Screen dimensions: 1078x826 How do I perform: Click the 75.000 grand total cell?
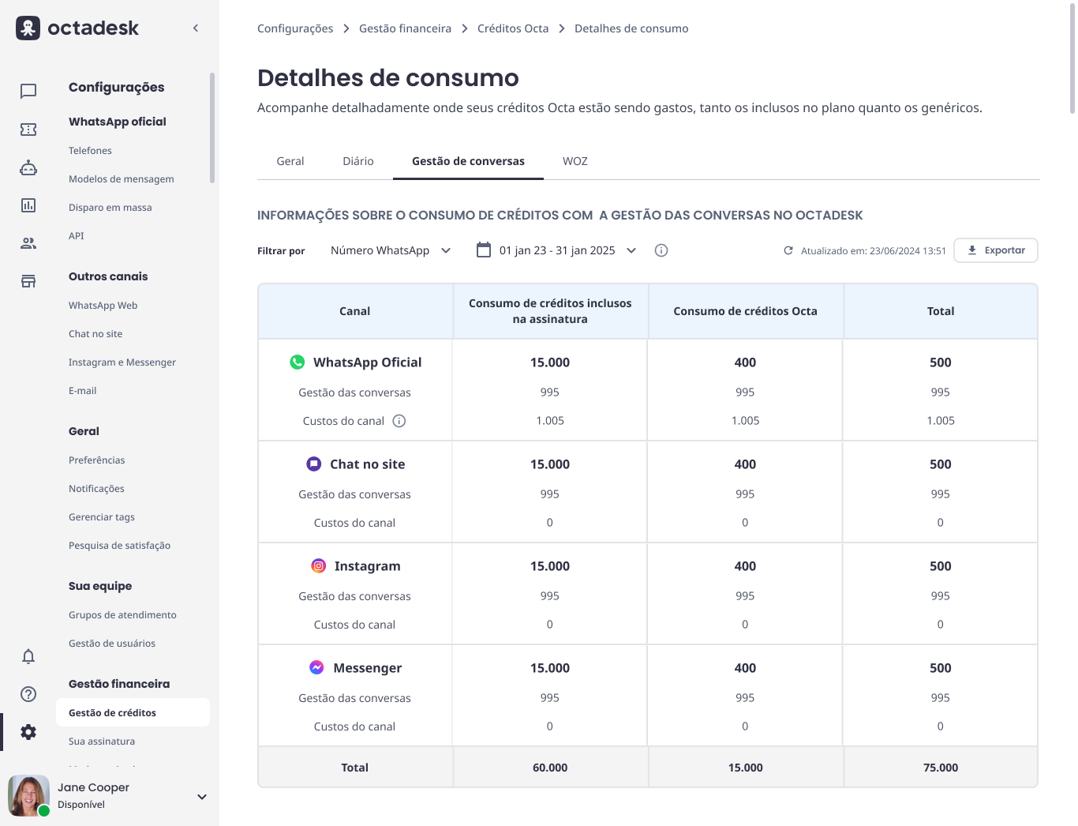point(941,768)
